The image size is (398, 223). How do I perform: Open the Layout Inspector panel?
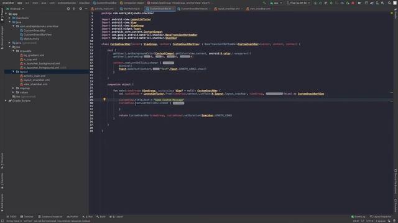coord(381,217)
